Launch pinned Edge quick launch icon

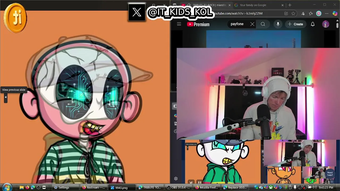(x=33, y=188)
